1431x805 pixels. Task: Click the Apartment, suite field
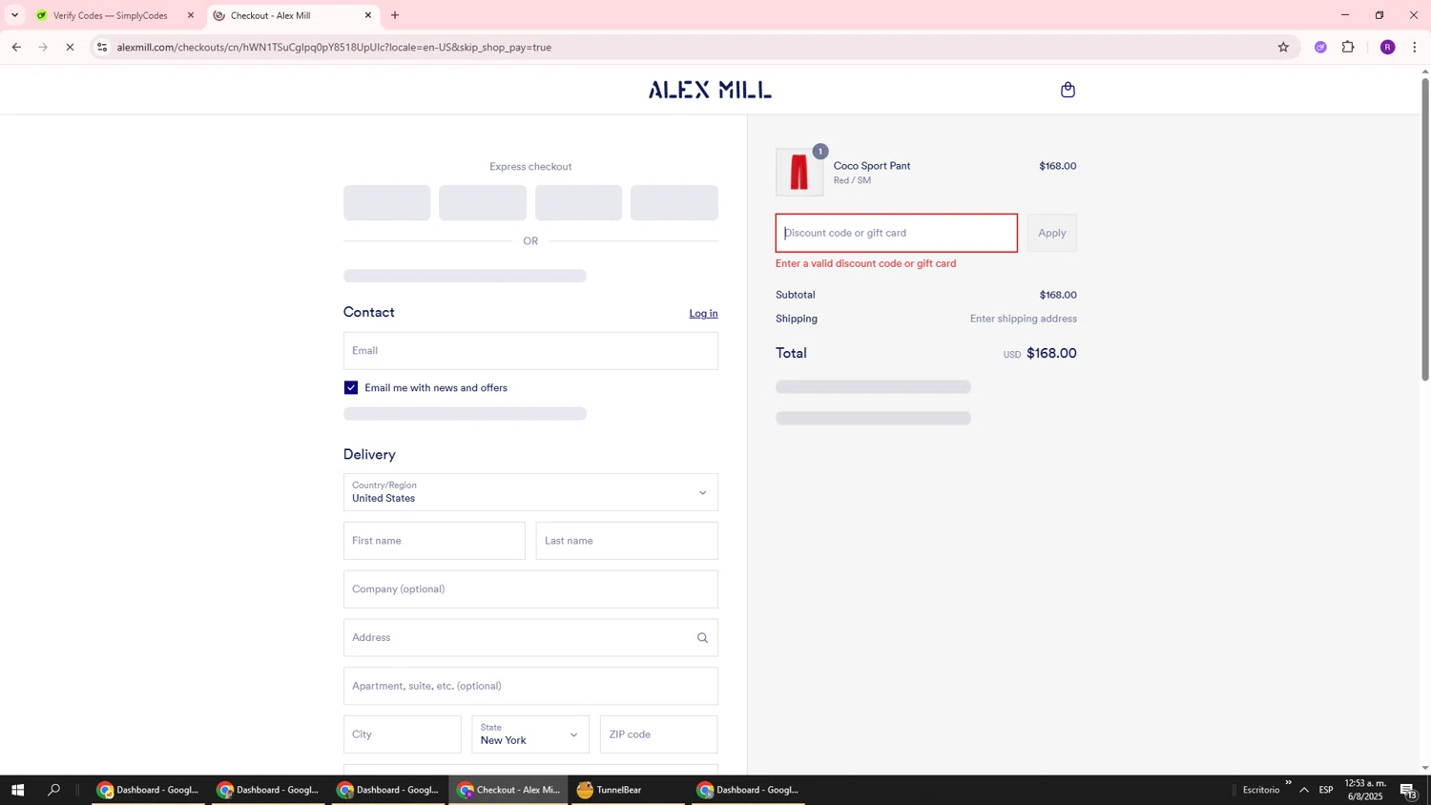(x=530, y=686)
